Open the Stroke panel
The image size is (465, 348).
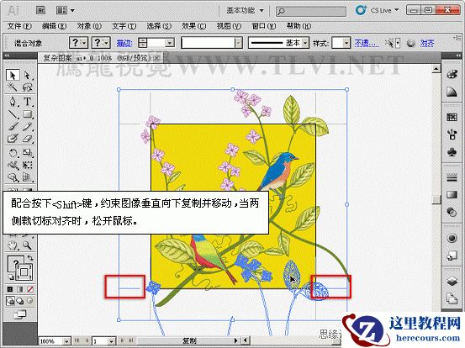(x=452, y=178)
